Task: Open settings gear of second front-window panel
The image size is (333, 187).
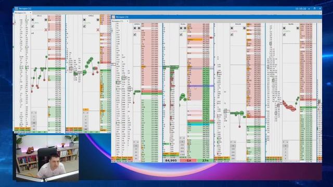Action: (x=185, y=28)
